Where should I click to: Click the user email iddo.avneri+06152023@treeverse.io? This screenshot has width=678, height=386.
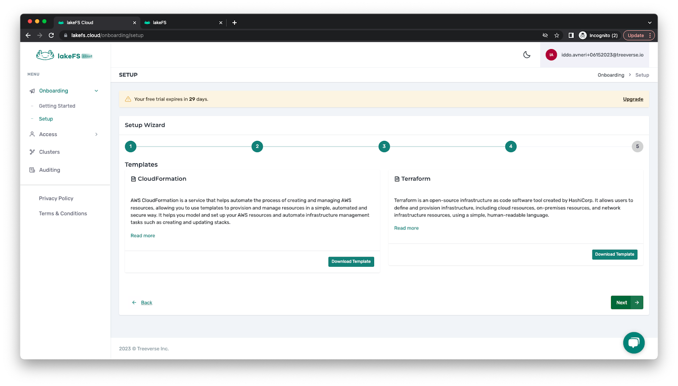pos(602,55)
